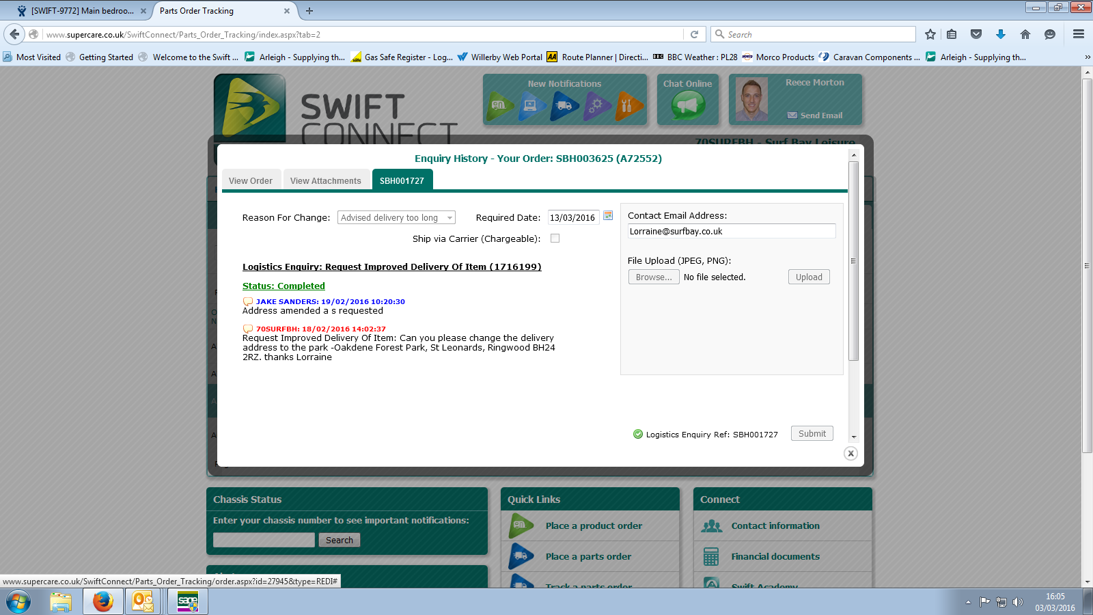
Task: Click the chassis number input box
Action: pyautogui.click(x=264, y=540)
